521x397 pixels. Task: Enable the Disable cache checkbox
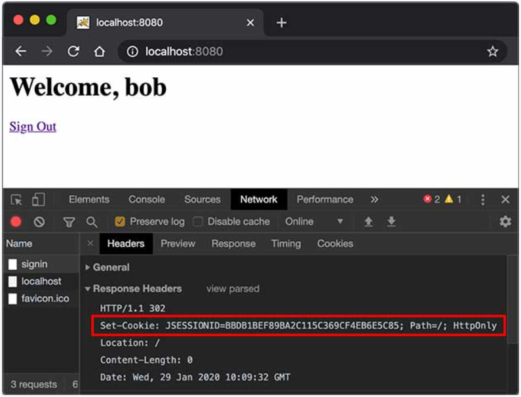click(x=198, y=221)
